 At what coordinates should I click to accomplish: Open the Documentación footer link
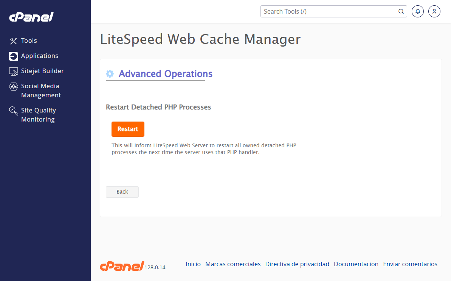[x=356, y=264]
